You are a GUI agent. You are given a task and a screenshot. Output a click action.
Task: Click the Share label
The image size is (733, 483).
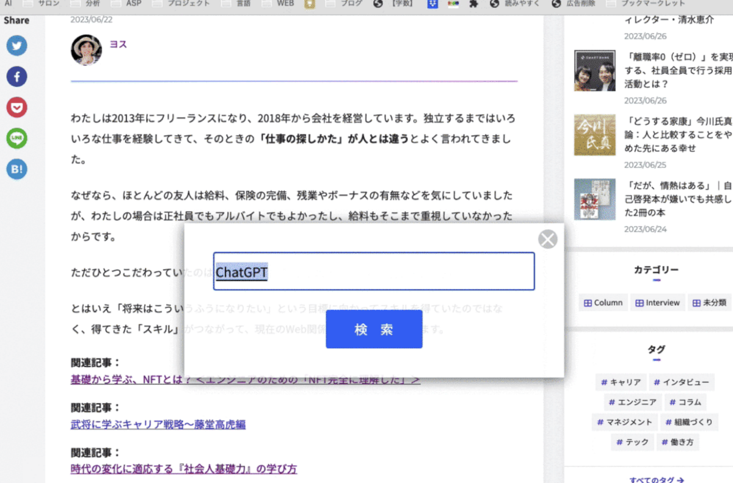click(16, 20)
